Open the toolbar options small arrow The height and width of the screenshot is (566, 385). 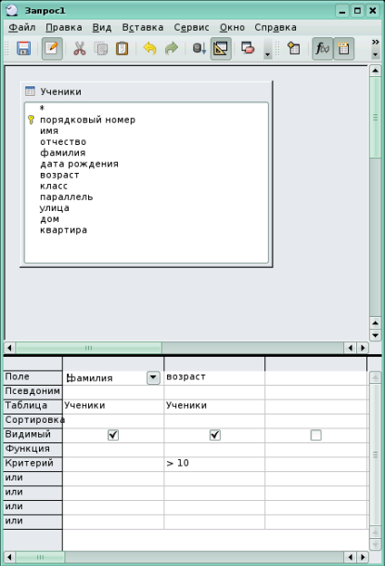pyautogui.click(x=376, y=55)
